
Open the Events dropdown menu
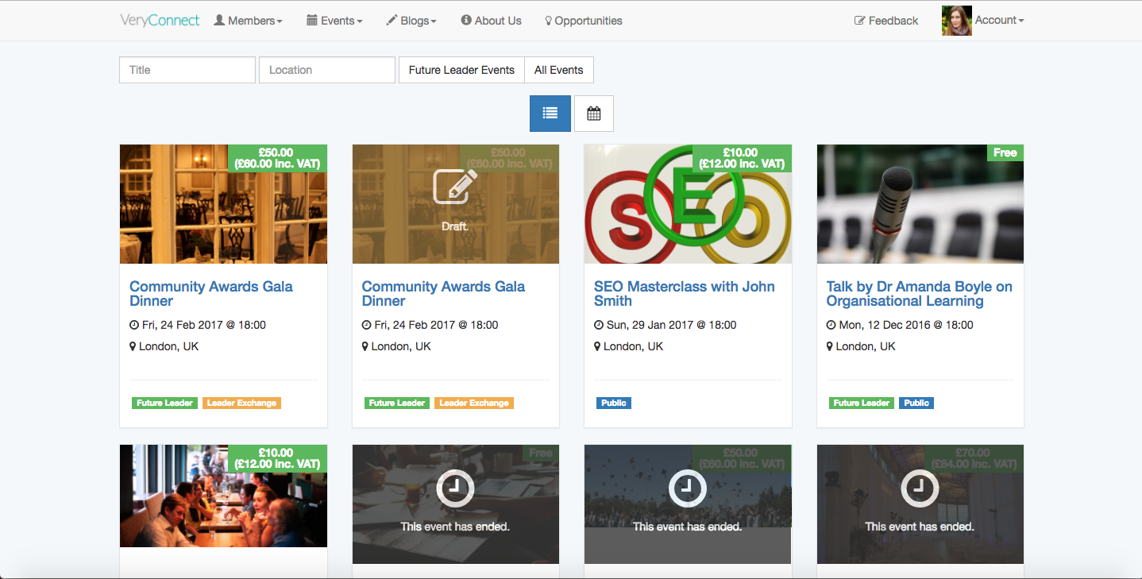[334, 21]
